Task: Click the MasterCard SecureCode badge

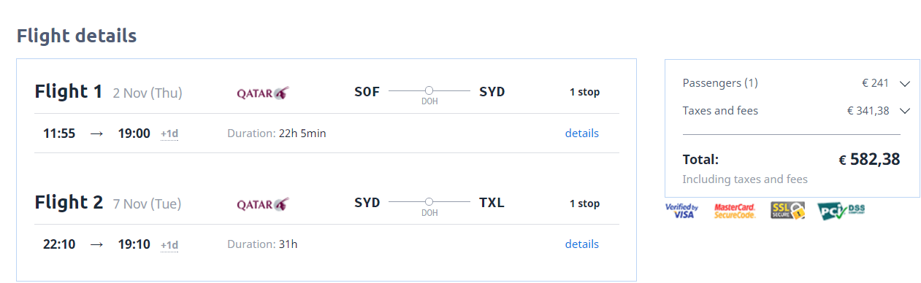Action: click(735, 211)
